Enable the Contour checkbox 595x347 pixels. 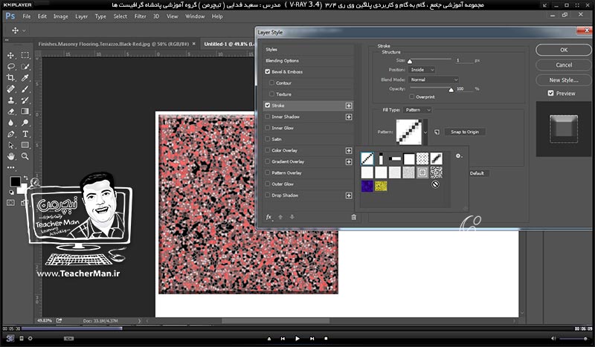[x=271, y=82]
